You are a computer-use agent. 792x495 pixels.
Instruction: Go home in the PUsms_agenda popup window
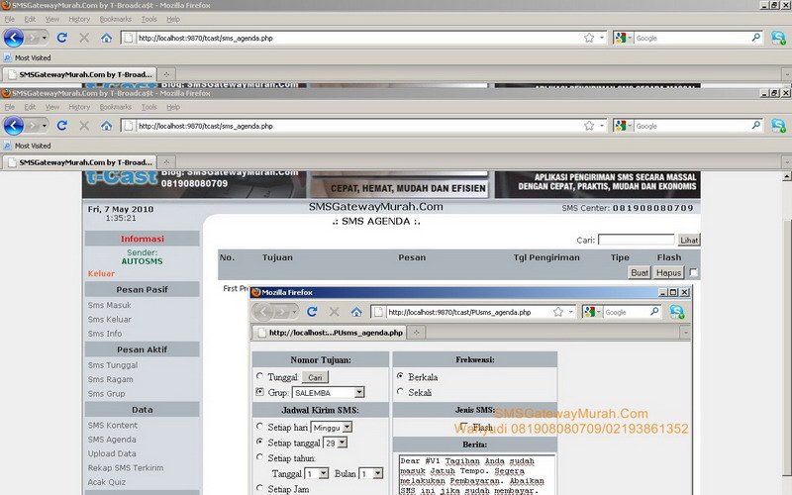pos(356,312)
